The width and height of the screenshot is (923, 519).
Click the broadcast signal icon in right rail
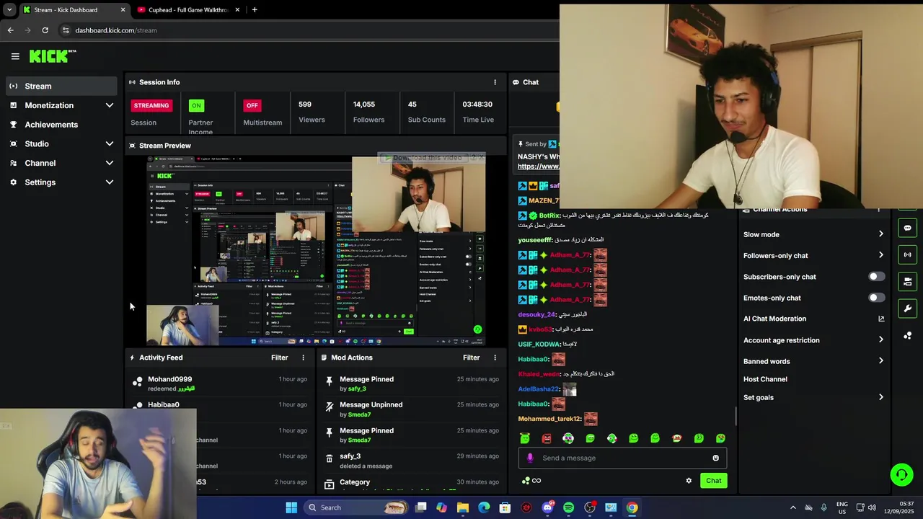[907, 254]
